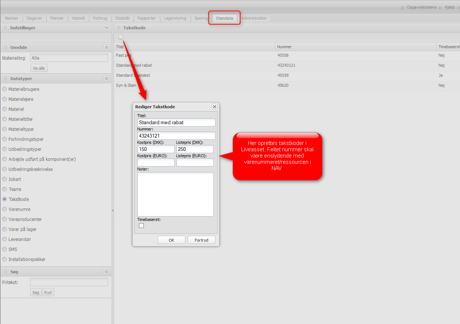This screenshot has height=324, width=460.
Task: Collapse the Område section
Action: 106,47
